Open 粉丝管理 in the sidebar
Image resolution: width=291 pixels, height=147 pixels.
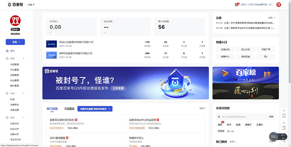15,80
